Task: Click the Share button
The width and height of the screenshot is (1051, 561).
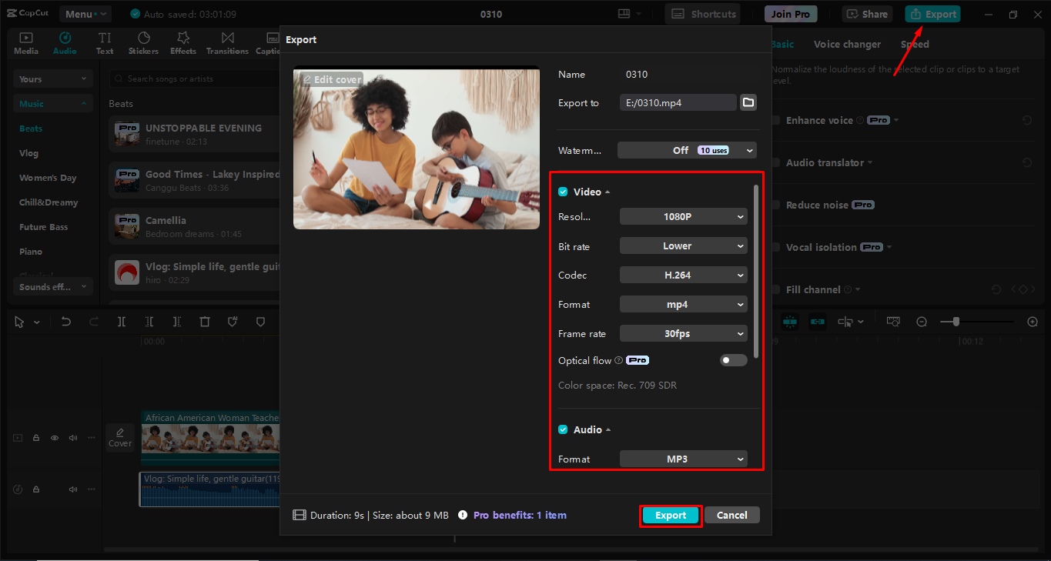Action: [x=866, y=14]
